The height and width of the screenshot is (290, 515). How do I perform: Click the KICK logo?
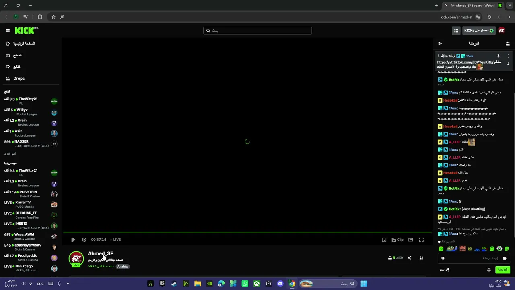click(26, 31)
